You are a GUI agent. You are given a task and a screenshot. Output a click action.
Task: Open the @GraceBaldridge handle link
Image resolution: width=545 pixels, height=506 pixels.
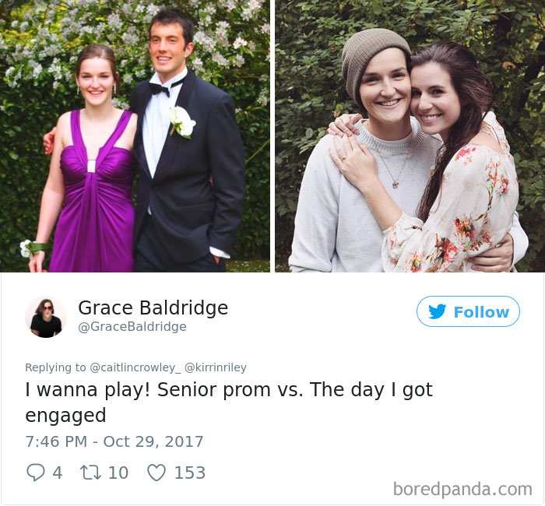coord(132,327)
